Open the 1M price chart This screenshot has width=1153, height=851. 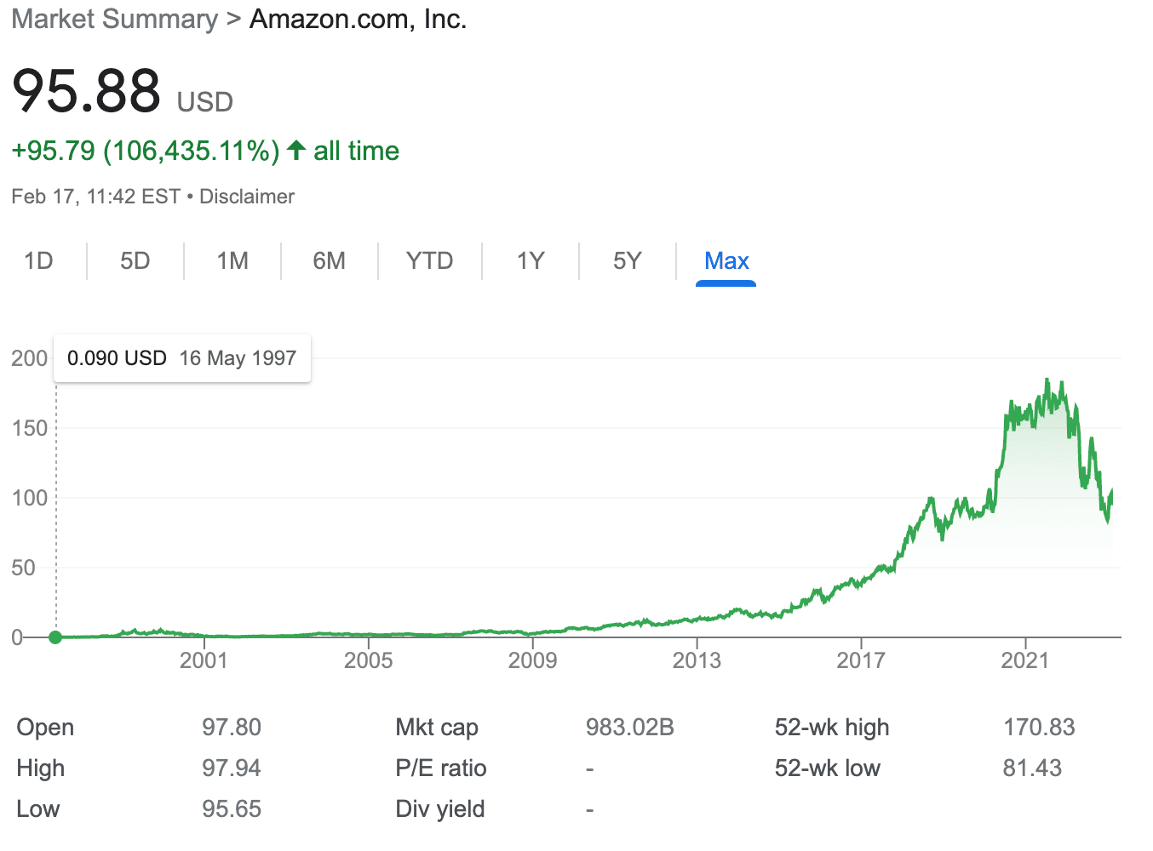click(x=232, y=261)
